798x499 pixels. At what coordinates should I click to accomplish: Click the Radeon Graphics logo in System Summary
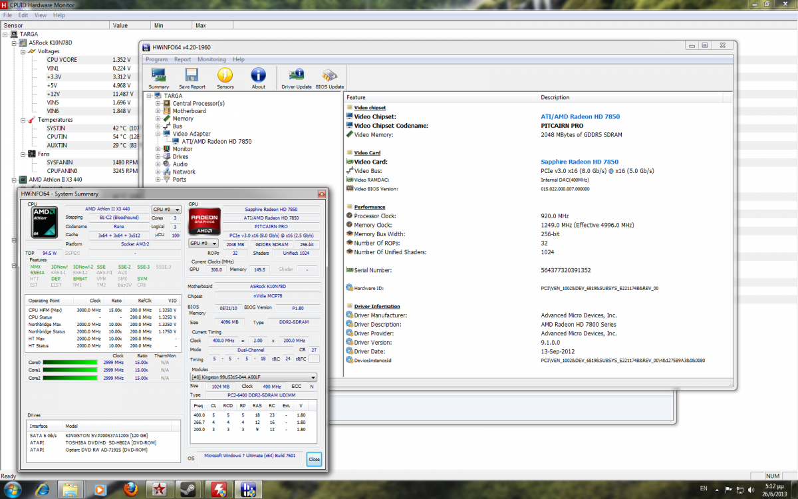pyautogui.click(x=203, y=223)
